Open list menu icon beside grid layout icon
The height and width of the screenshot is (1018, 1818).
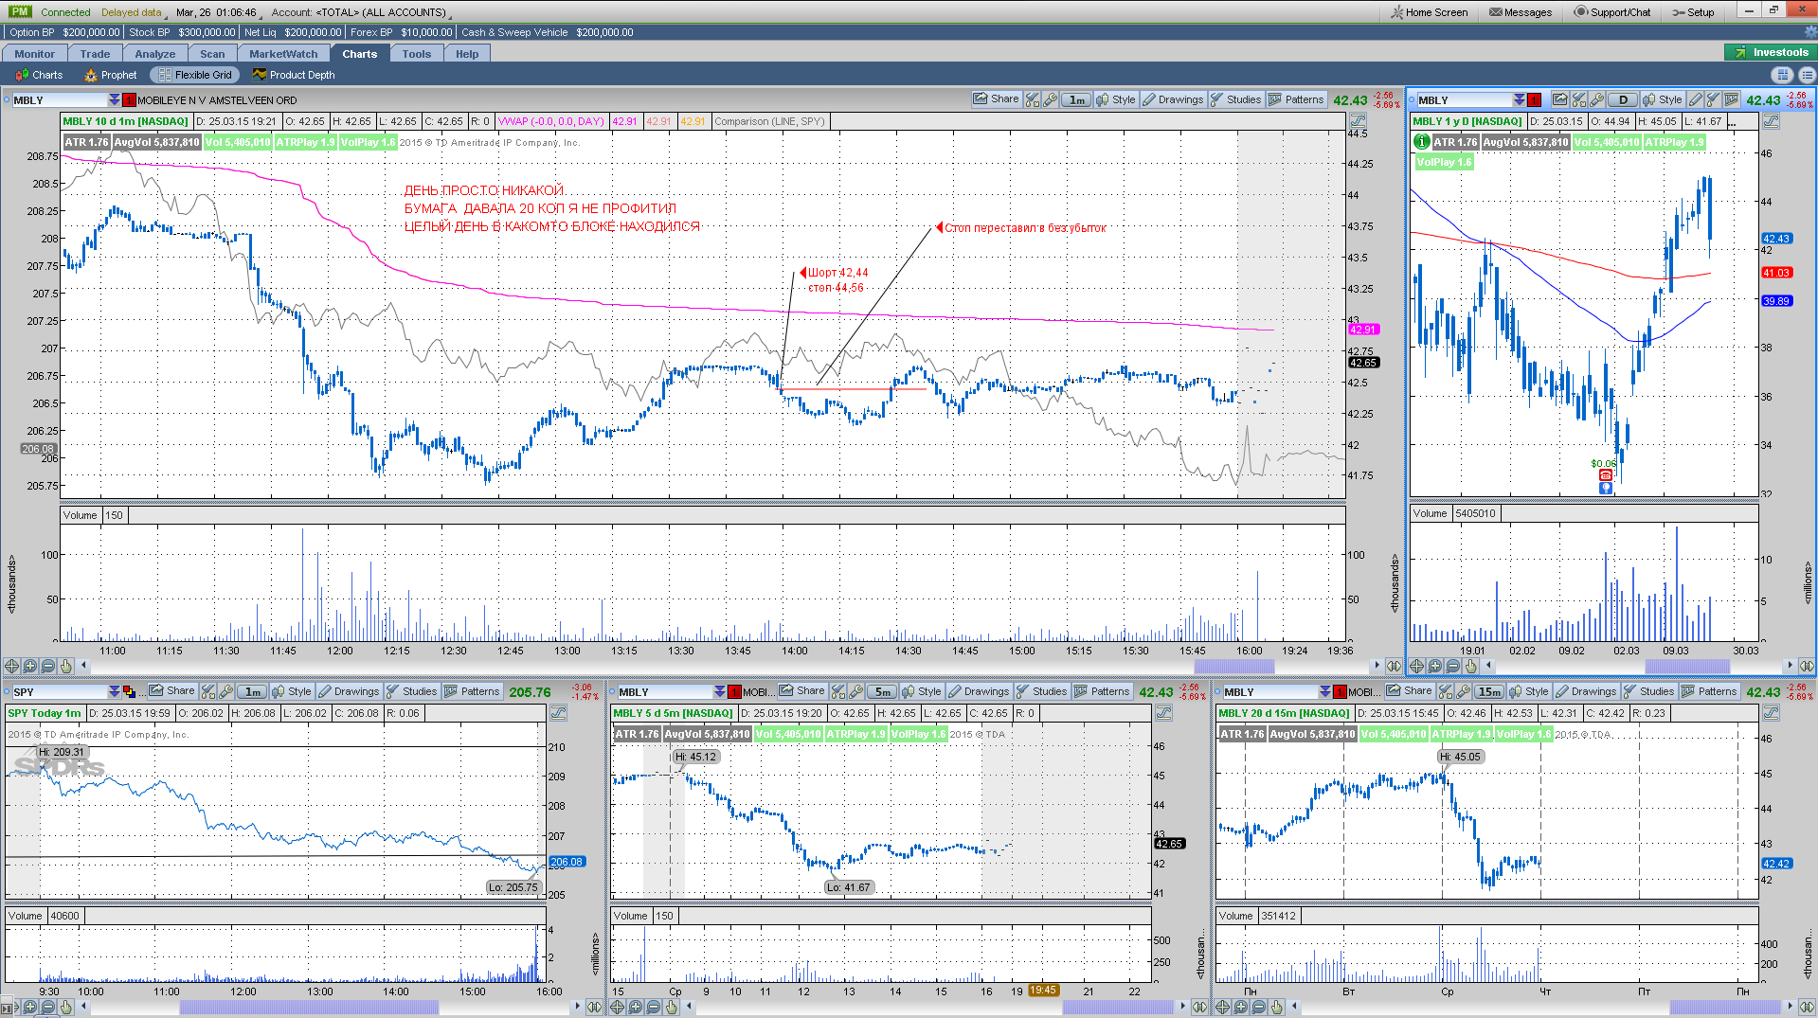point(1806,75)
